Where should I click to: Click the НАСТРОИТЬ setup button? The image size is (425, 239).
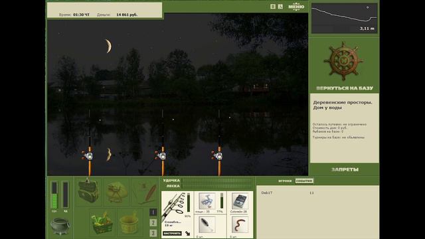click(x=172, y=233)
